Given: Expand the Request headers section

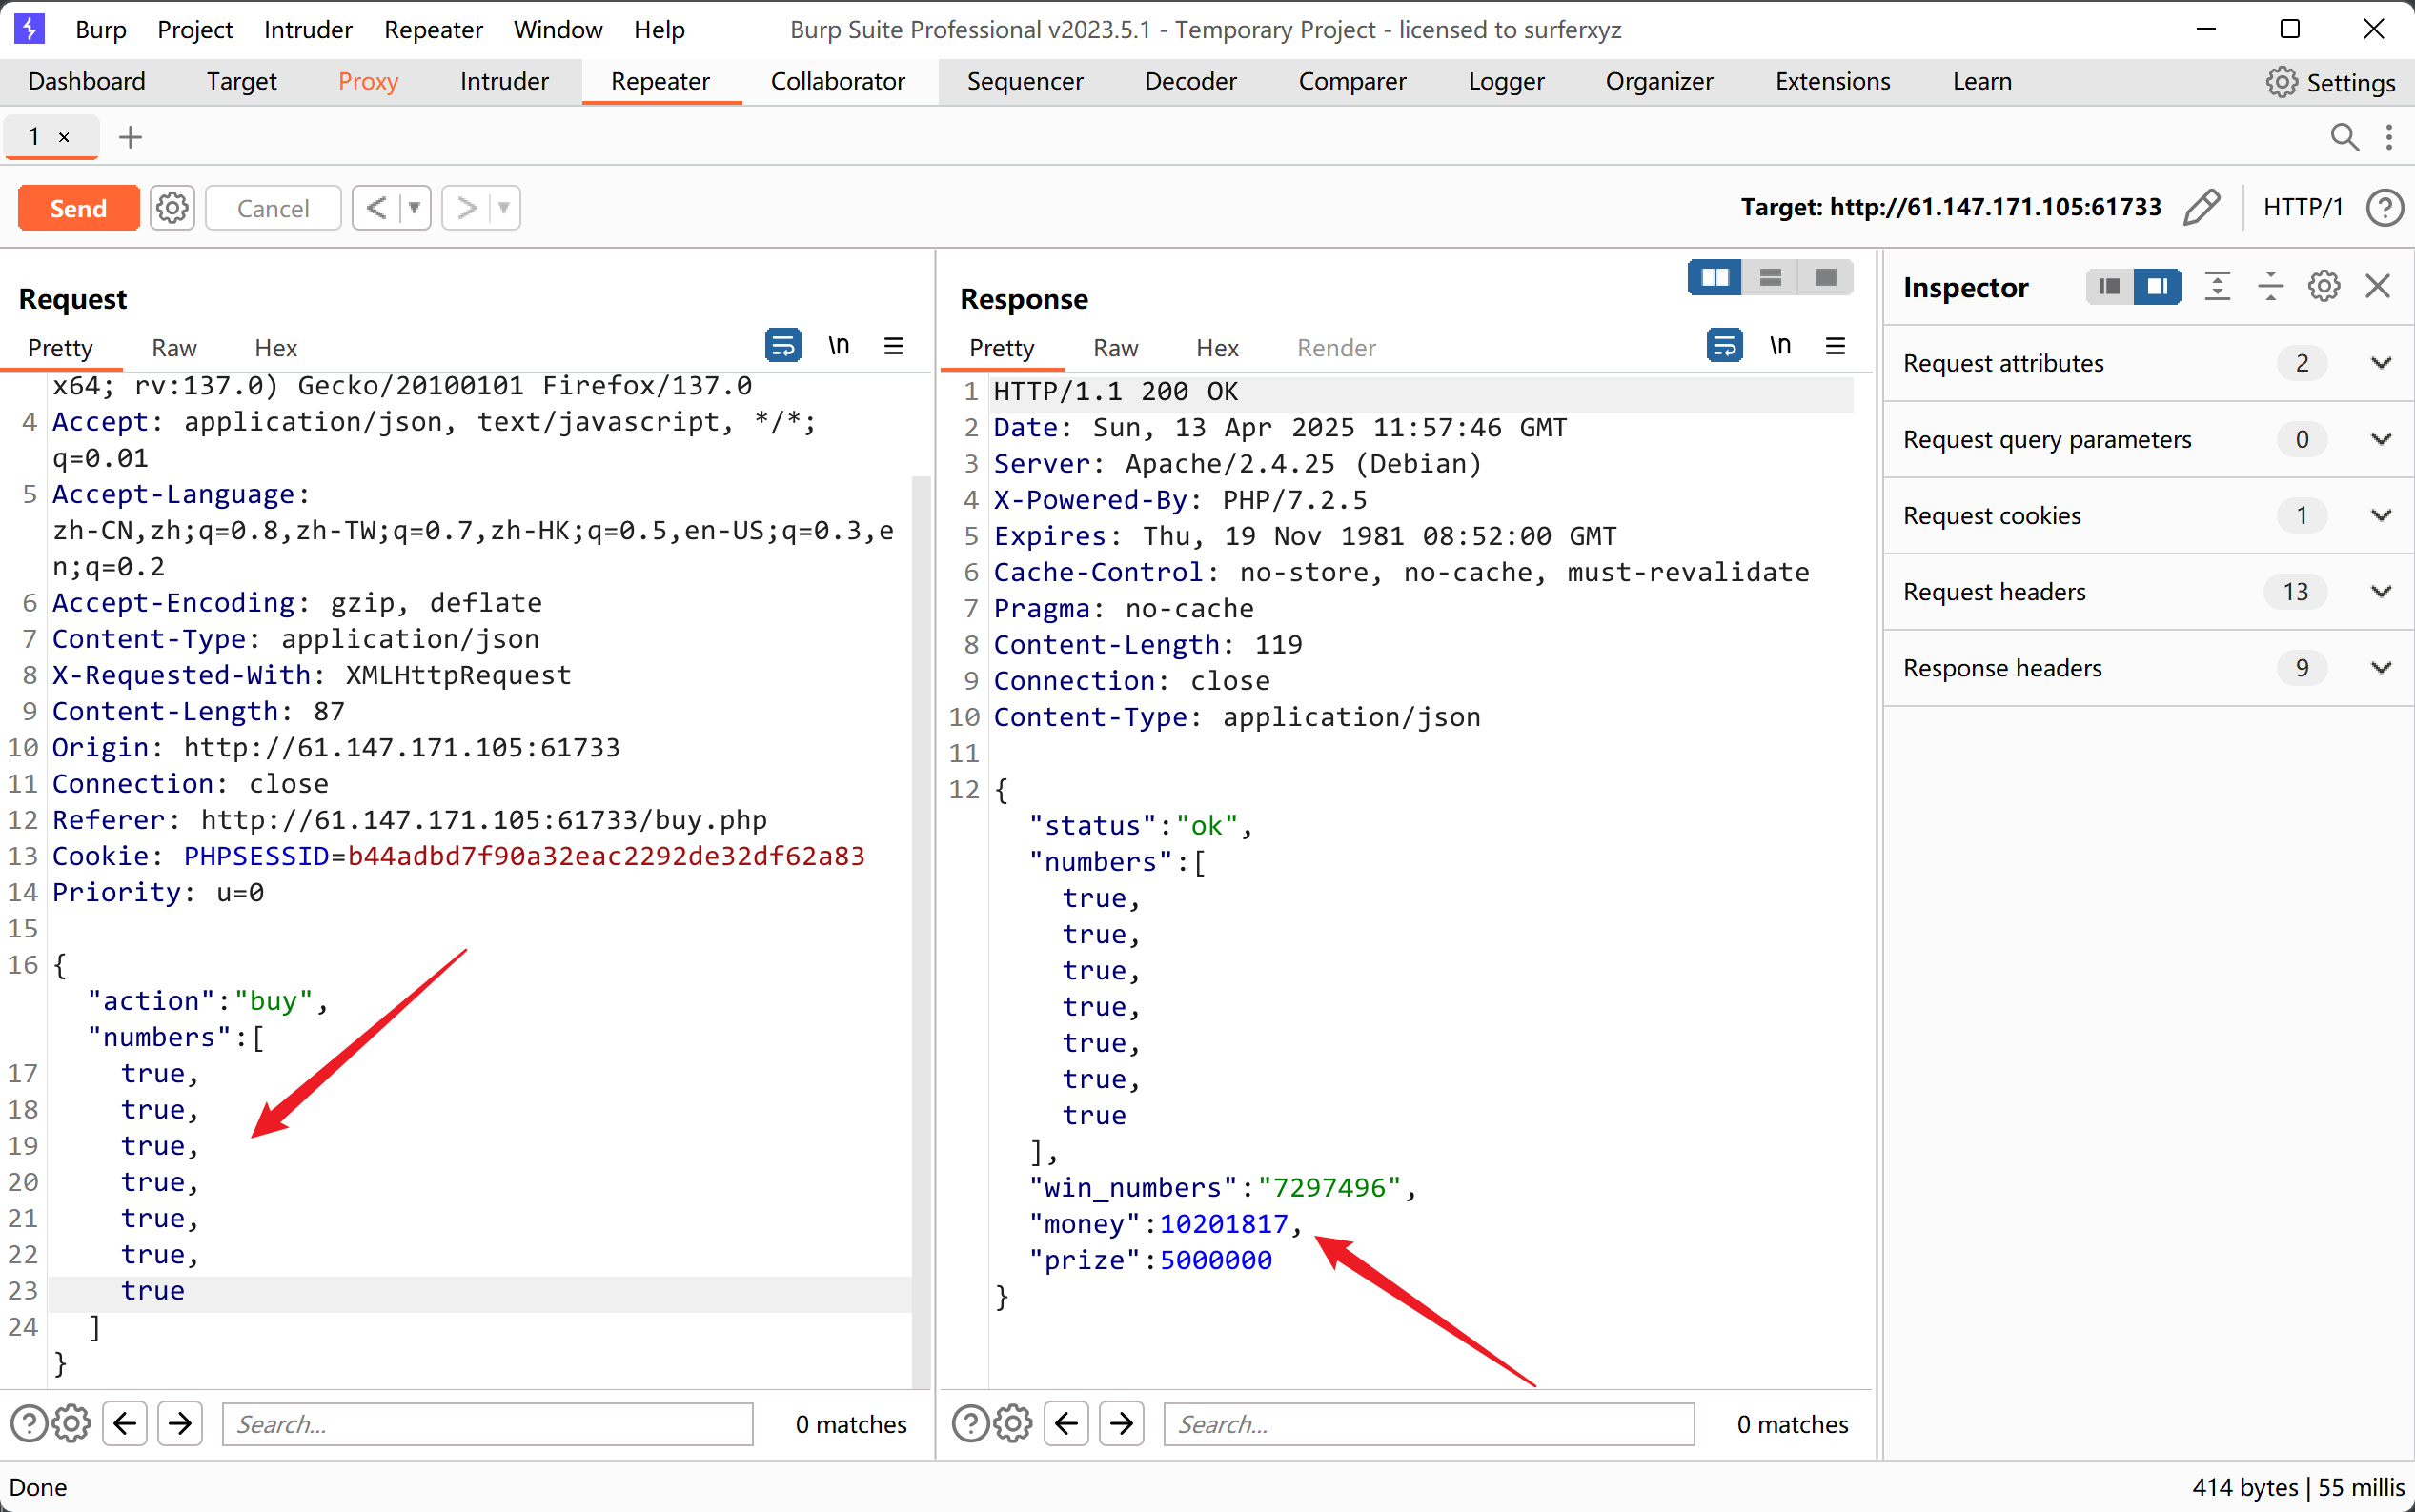Looking at the screenshot, I should pos(2380,592).
